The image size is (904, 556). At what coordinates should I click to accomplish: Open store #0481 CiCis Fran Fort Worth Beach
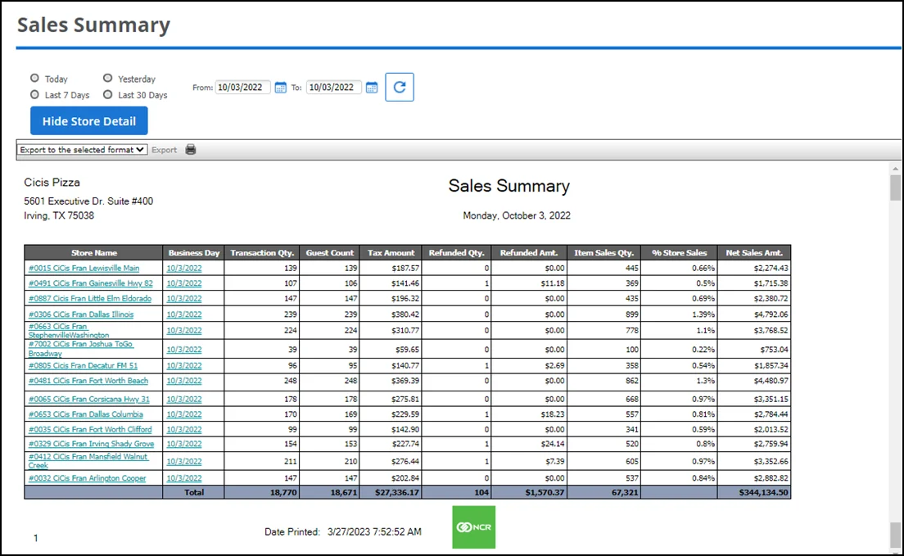tap(88, 381)
